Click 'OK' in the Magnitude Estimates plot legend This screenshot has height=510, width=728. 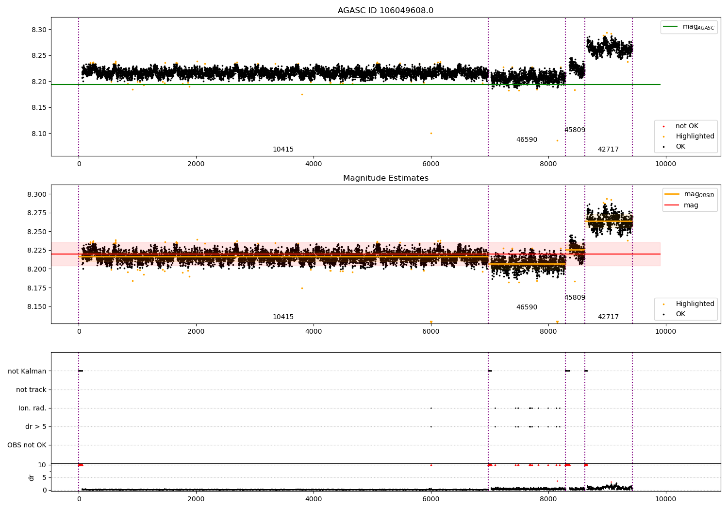pos(680,314)
